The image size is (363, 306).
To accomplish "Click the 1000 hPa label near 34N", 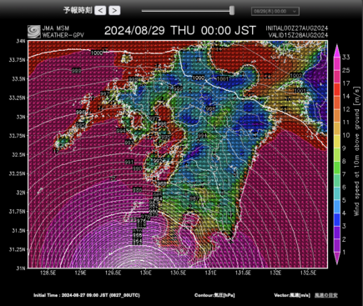I will pyautogui.click(x=97, y=53).
